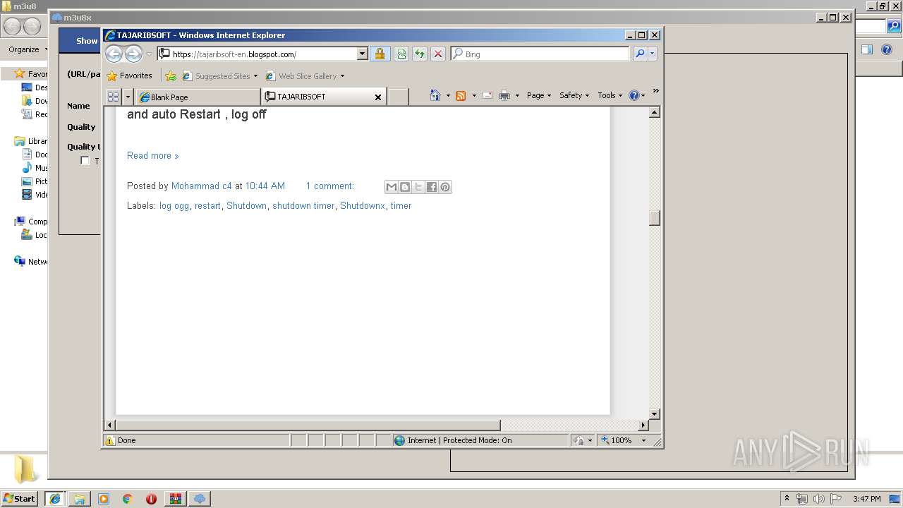Screen dimensions: 903x508
Task: Expand the print options arrow
Action: tap(517, 95)
